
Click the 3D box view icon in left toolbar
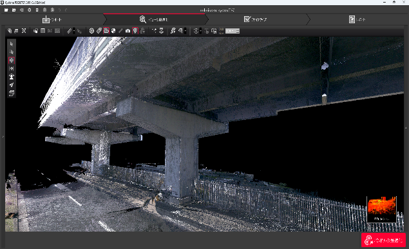point(11,93)
